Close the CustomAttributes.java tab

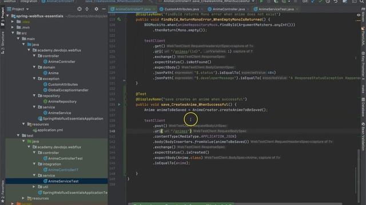(x=202, y=9)
